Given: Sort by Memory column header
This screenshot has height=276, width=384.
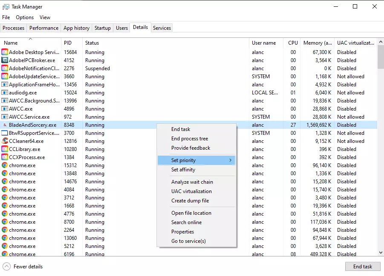Looking at the screenshot, I should point(317,43).
